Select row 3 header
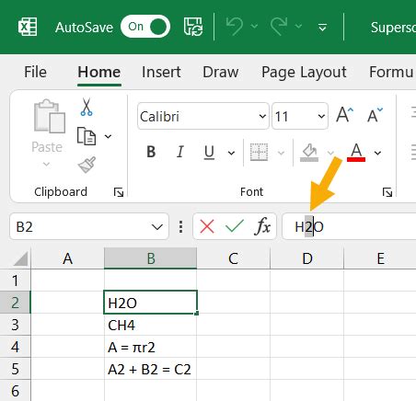 pyautogui.click(x=15, y=325)
